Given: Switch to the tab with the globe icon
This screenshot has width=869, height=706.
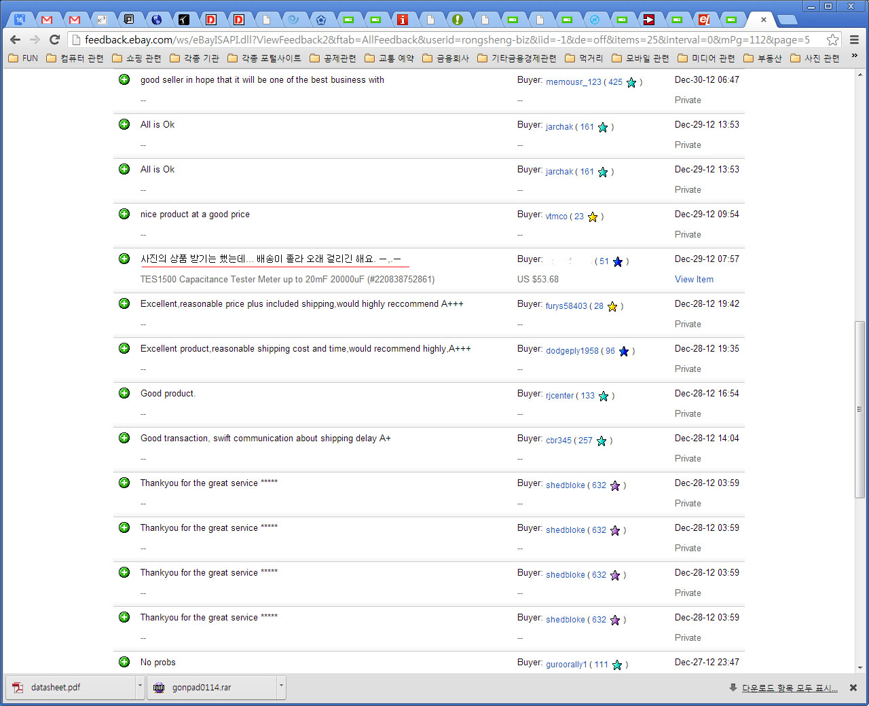Looking at the screenshot, I should pos(156,20).
